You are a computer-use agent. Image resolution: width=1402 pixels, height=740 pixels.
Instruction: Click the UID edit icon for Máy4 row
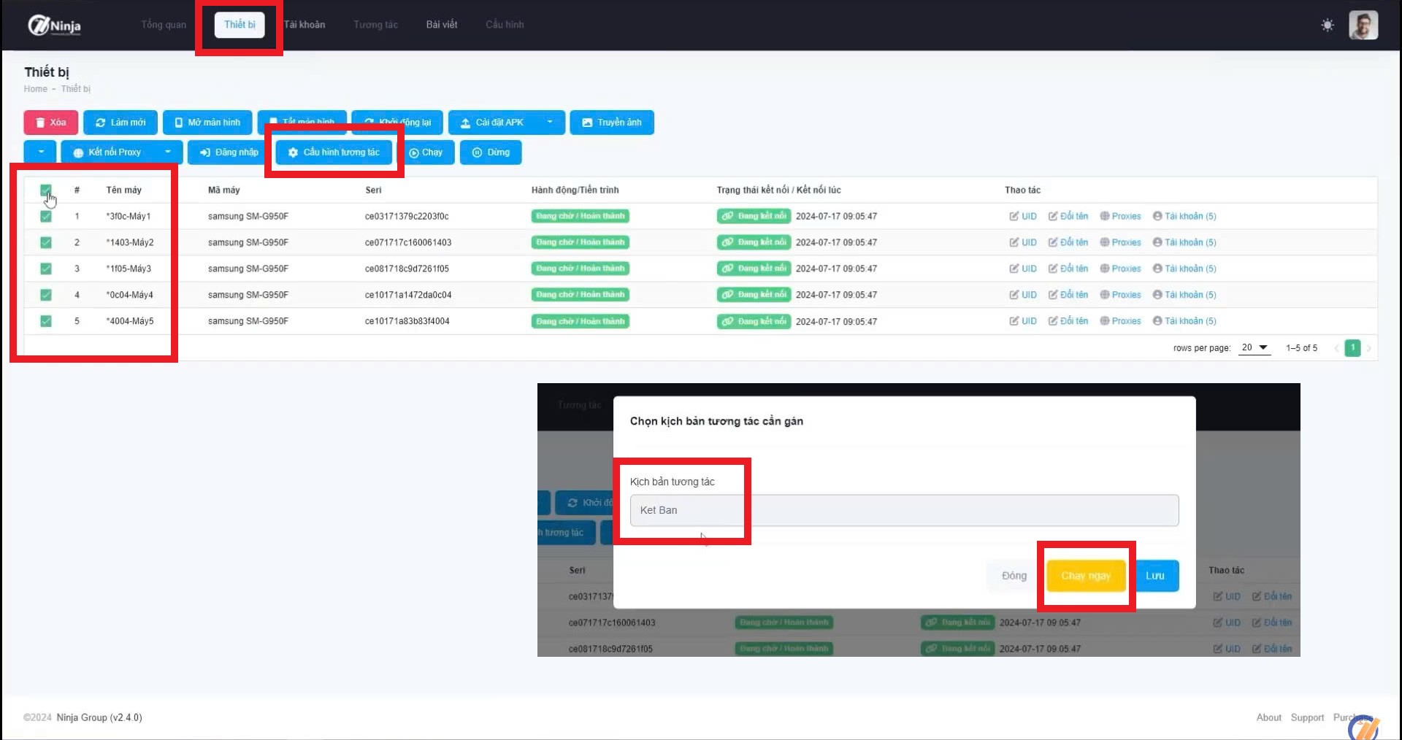(x=1023, y=295)
